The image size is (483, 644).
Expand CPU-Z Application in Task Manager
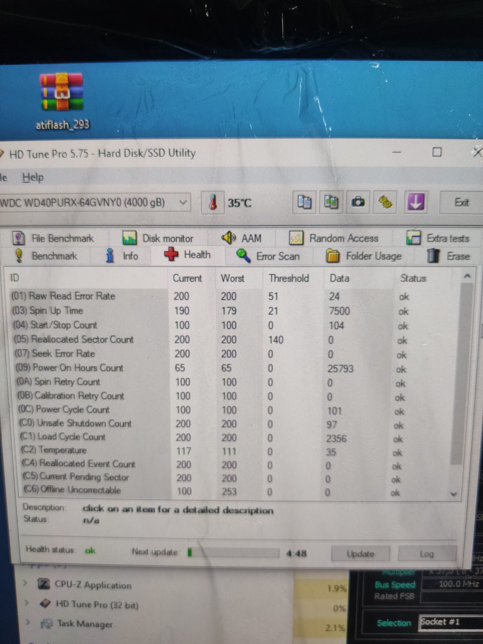pos(26,583)
